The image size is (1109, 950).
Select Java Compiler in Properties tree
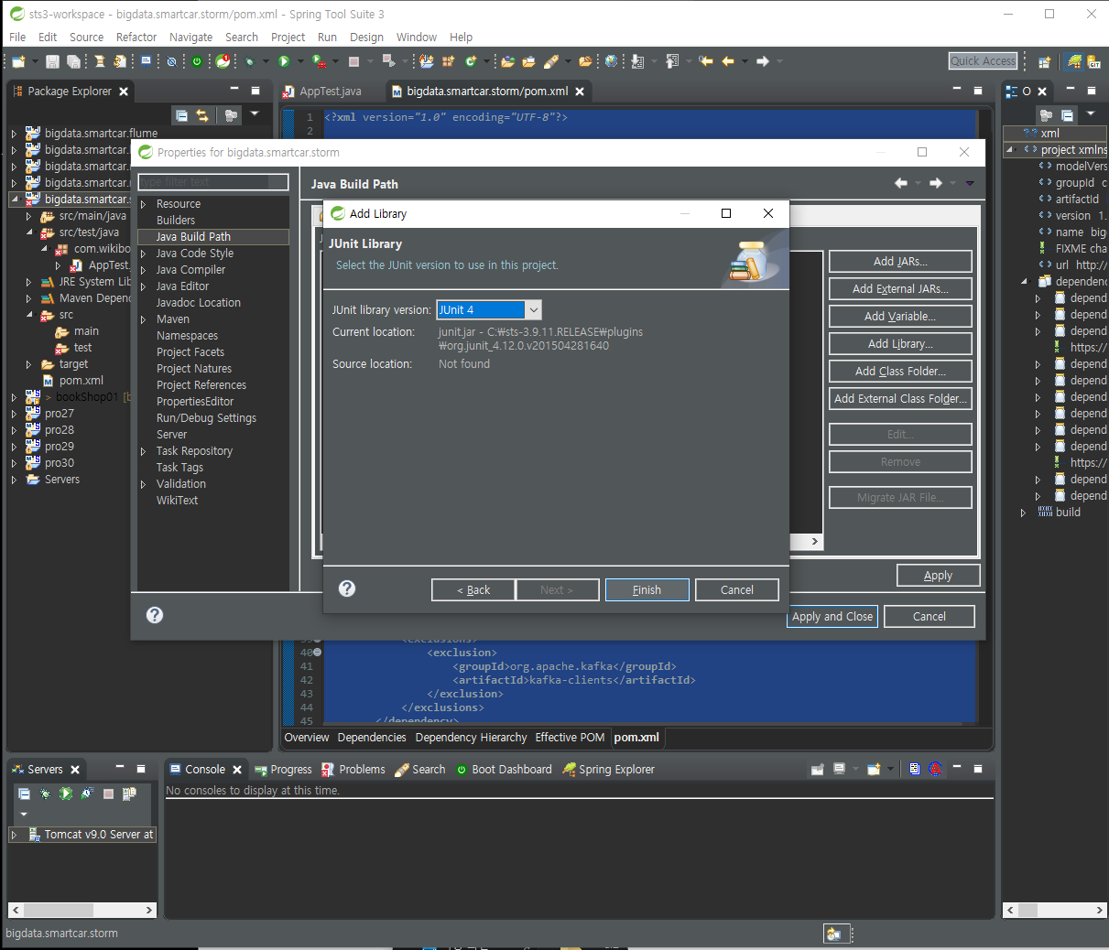pos(190,270)
